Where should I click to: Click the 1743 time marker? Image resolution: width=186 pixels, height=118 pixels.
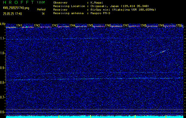(55, 25)
